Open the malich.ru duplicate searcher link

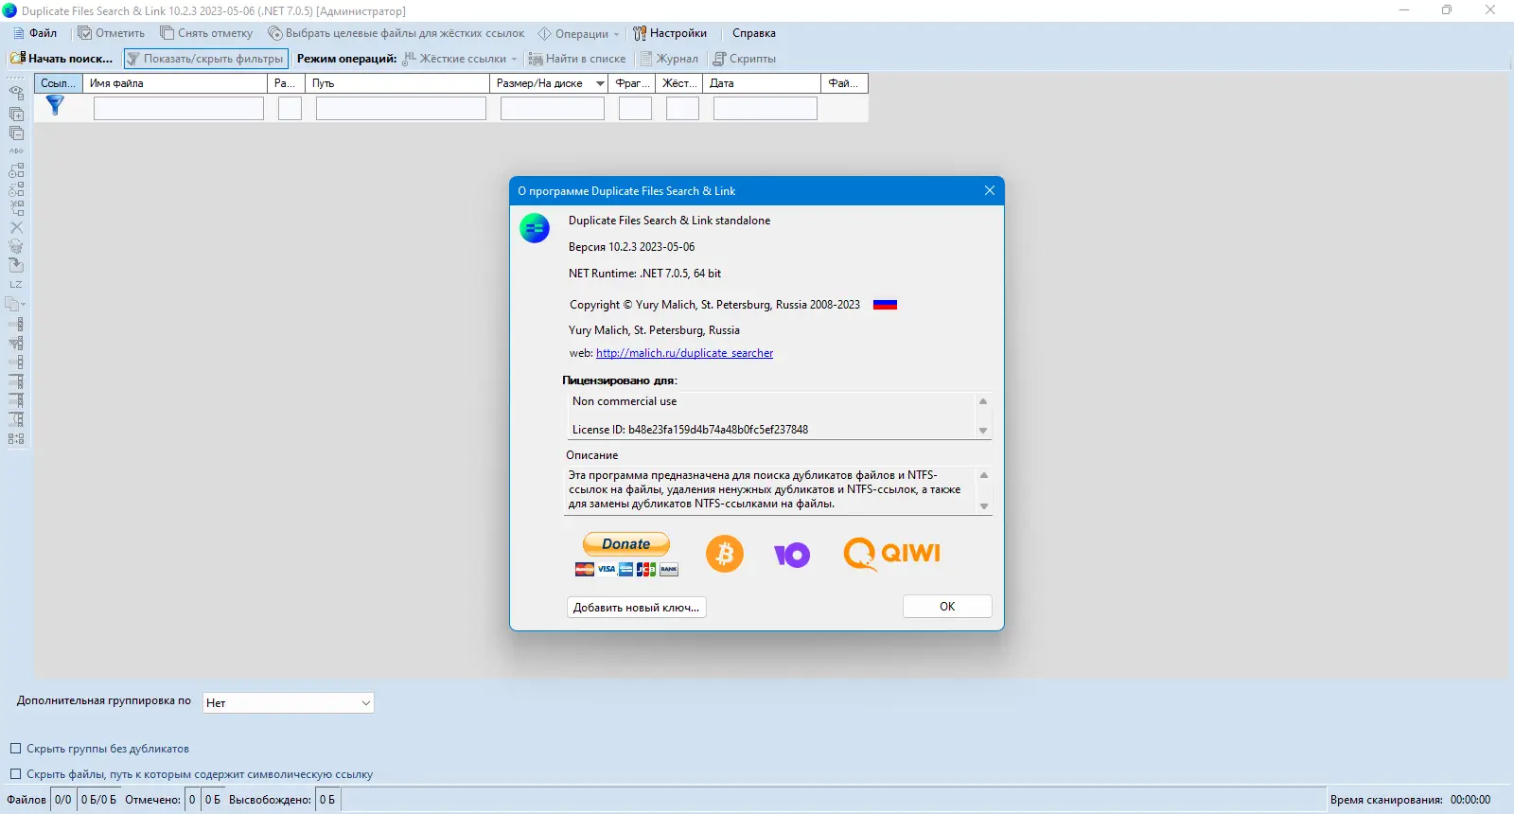pyautogui.click(x=684, y=353)
